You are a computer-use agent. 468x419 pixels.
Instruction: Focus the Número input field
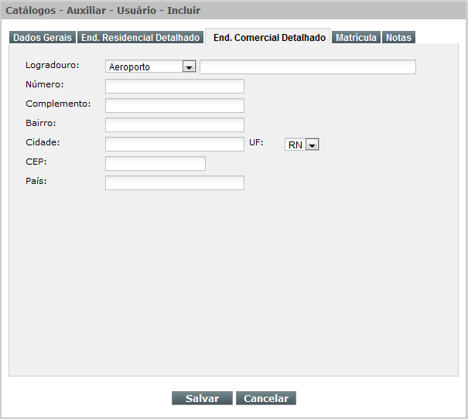click(174, 86)
